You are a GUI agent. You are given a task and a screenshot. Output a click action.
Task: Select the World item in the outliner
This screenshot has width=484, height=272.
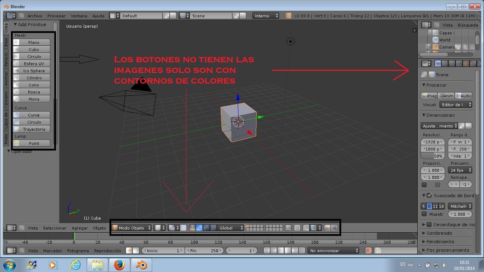(444, 40)
